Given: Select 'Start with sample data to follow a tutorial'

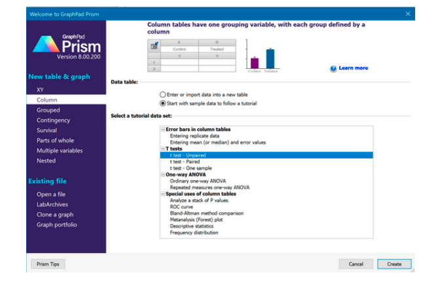Looking at the screenshot, I should pyautogui.click(x=208, y=103).
